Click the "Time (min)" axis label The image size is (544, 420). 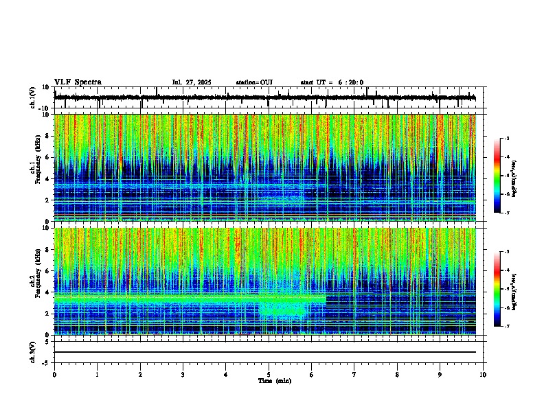(275, 381)
